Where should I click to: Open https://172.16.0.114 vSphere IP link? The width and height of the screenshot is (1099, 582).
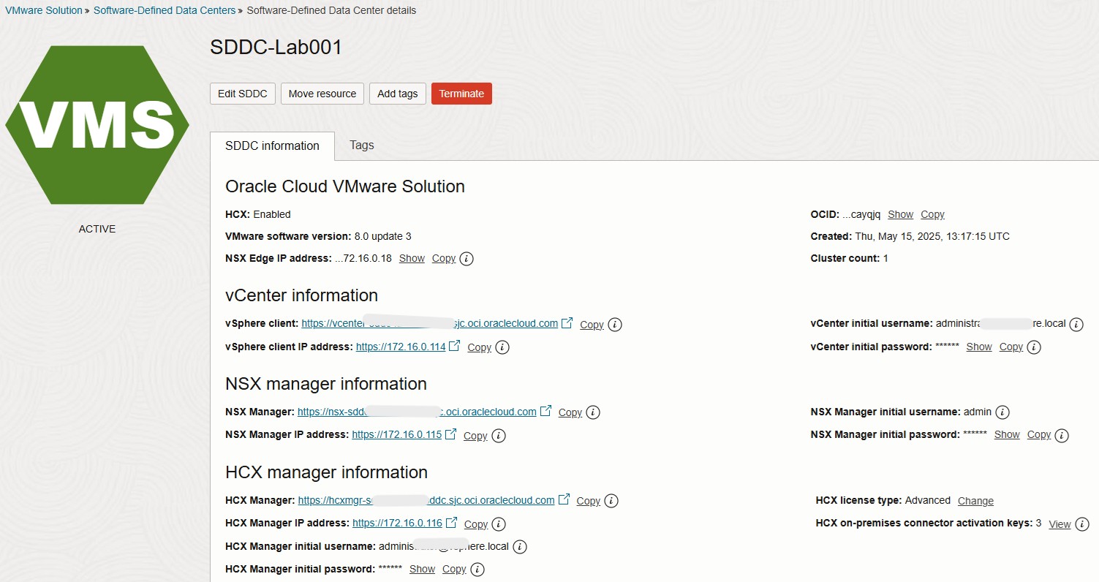click(x=401, y=347)
